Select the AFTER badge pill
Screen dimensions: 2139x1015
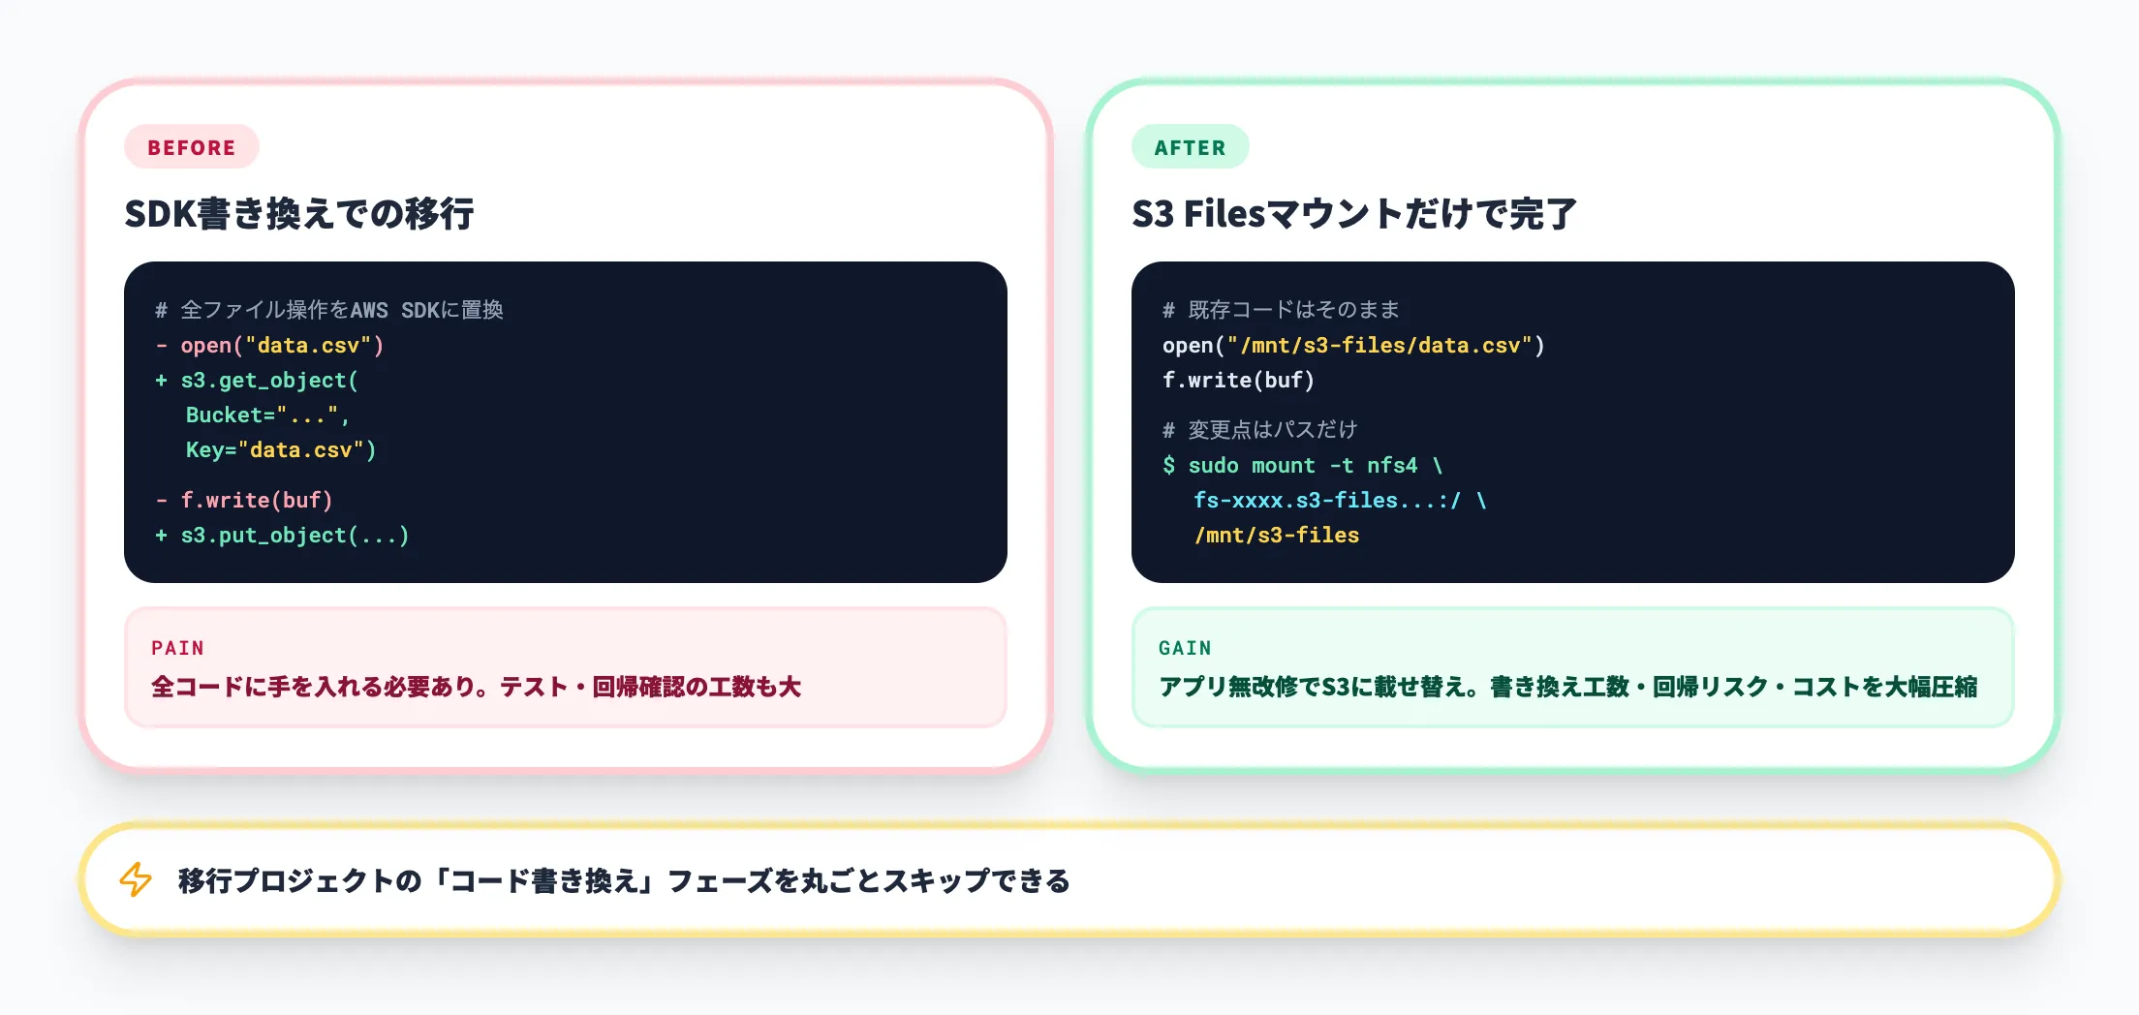[x=1190, y=147]
